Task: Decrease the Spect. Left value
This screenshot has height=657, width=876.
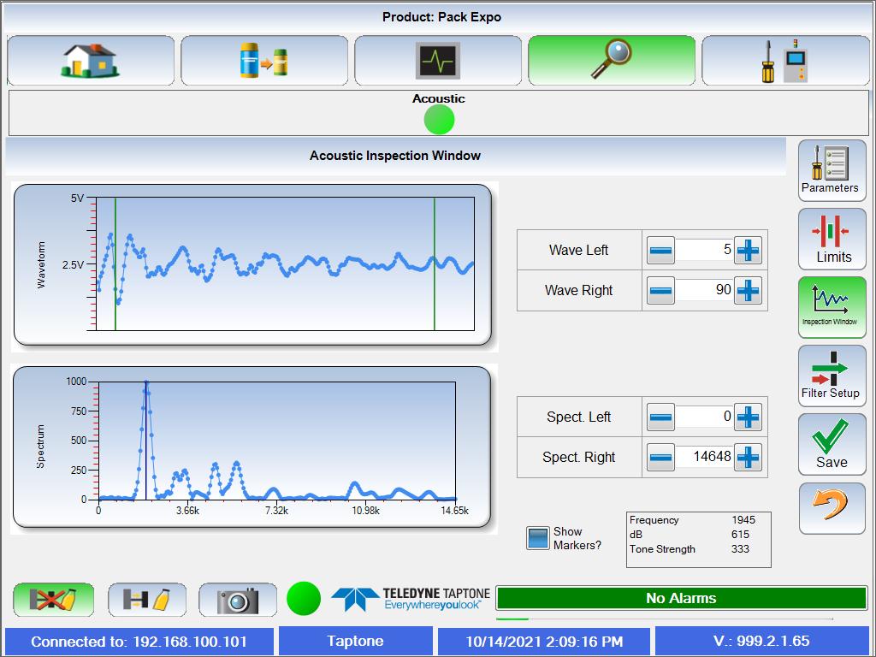Action: point(660,417)
